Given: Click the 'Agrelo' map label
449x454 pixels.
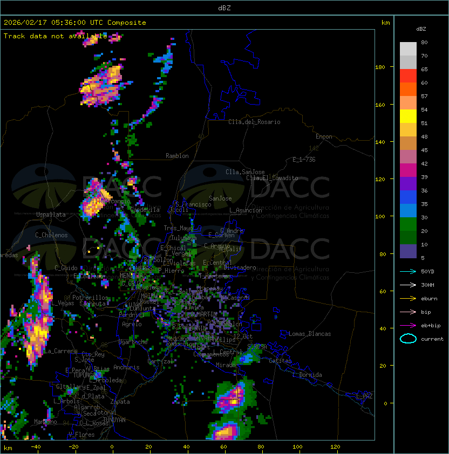Looking at the screenshot, I should point(132,324).
